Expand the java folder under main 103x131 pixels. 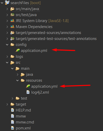(18, 74)
